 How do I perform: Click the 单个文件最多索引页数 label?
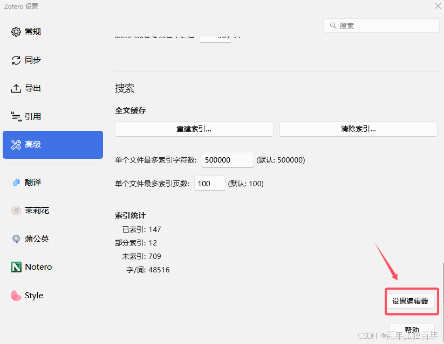pos(152,184)
